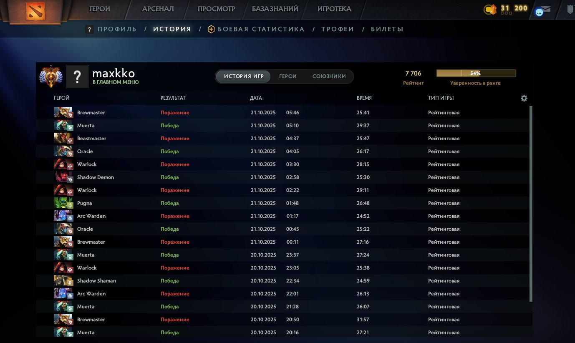Click the match list vertical scrollbar

(x=531, y=204)
